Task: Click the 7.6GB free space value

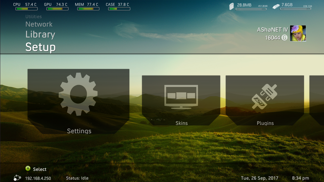Action: (x=287, y=5)
